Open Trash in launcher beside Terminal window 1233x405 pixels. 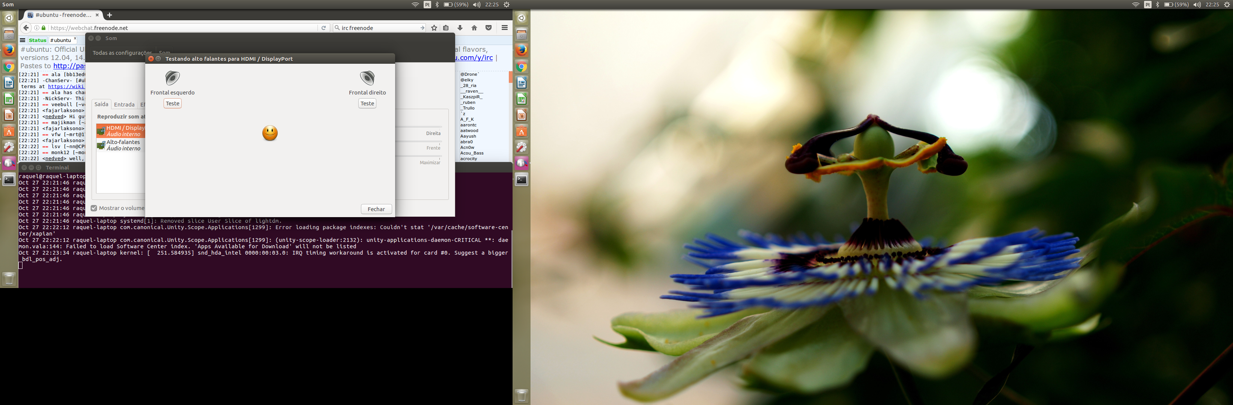[9, 278]
